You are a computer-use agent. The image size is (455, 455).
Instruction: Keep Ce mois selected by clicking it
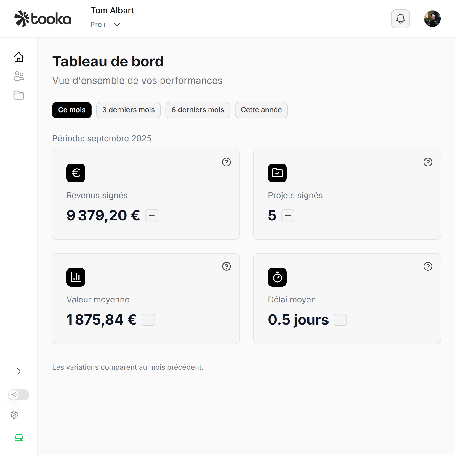tap(72, 110)
